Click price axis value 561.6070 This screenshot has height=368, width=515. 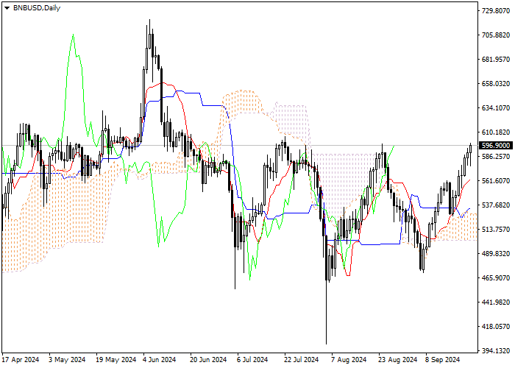496,181
